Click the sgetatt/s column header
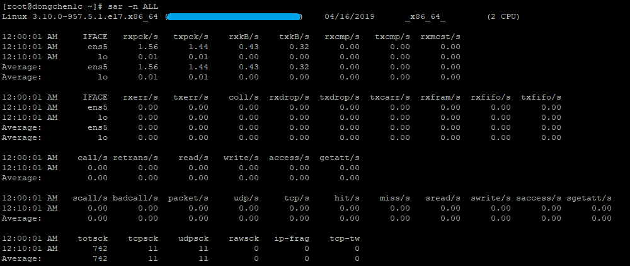Image resolution: width=630 pixels, height=266 pixels. tap(589, 198)
